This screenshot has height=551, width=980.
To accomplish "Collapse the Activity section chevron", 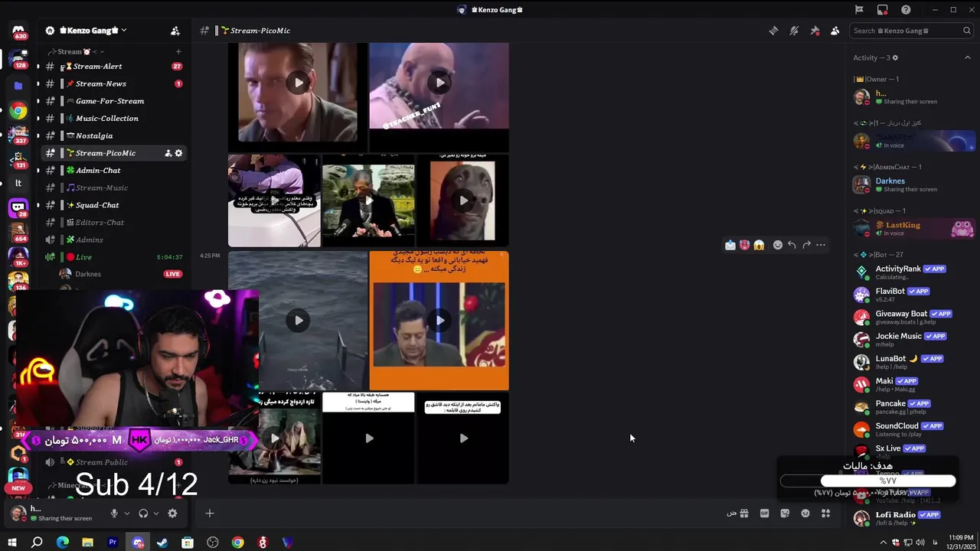I will 968,57.
